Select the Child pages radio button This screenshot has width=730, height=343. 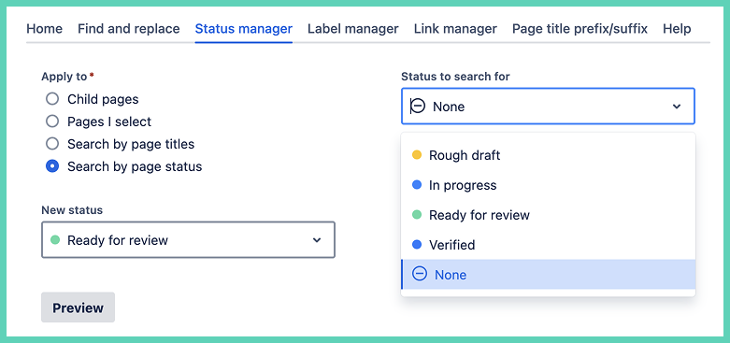(52, 99)
